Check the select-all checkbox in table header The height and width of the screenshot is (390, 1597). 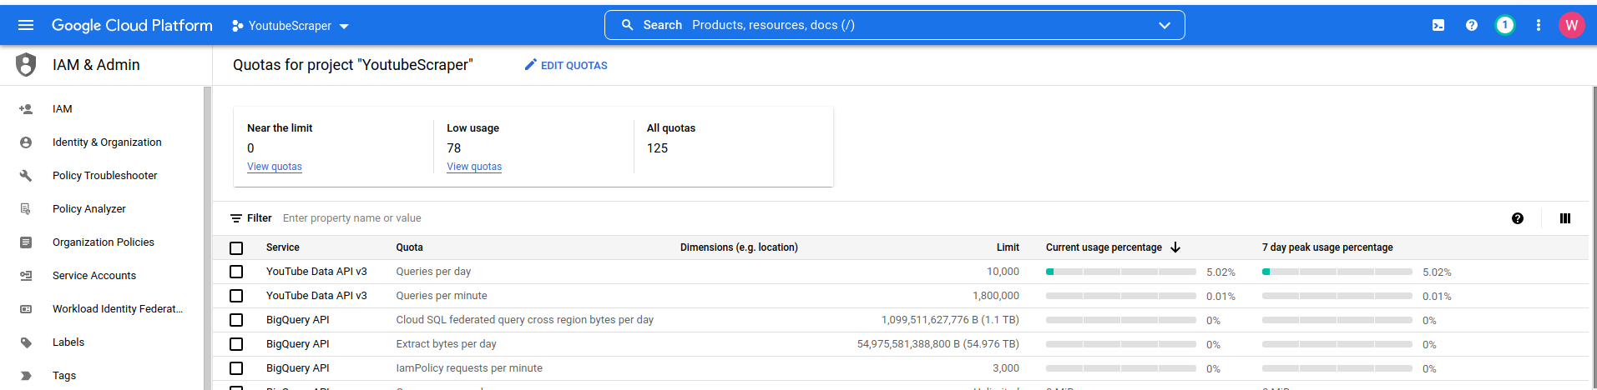[236, 248]
